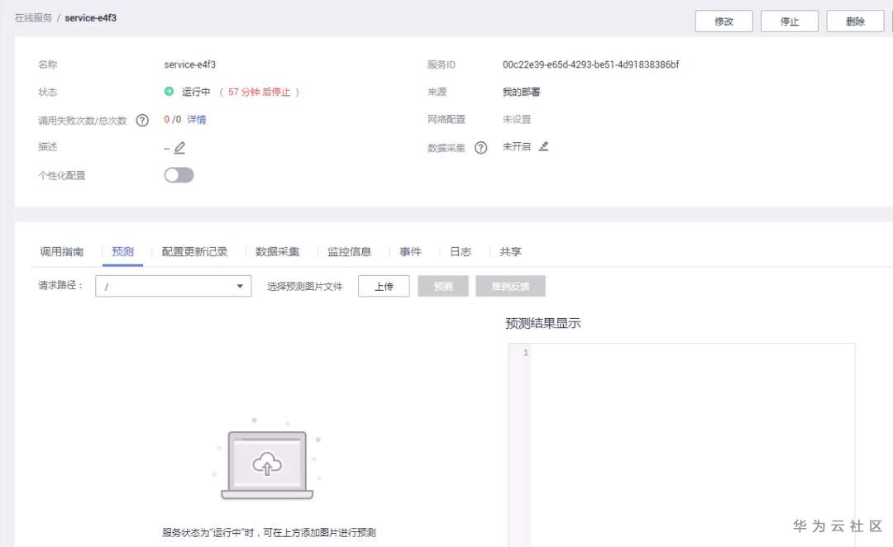
Task: Open the 调用指南 tab
Action: (x=61, y=251)
